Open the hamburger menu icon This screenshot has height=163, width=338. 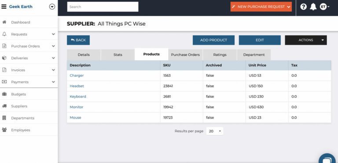click(4, 7)
